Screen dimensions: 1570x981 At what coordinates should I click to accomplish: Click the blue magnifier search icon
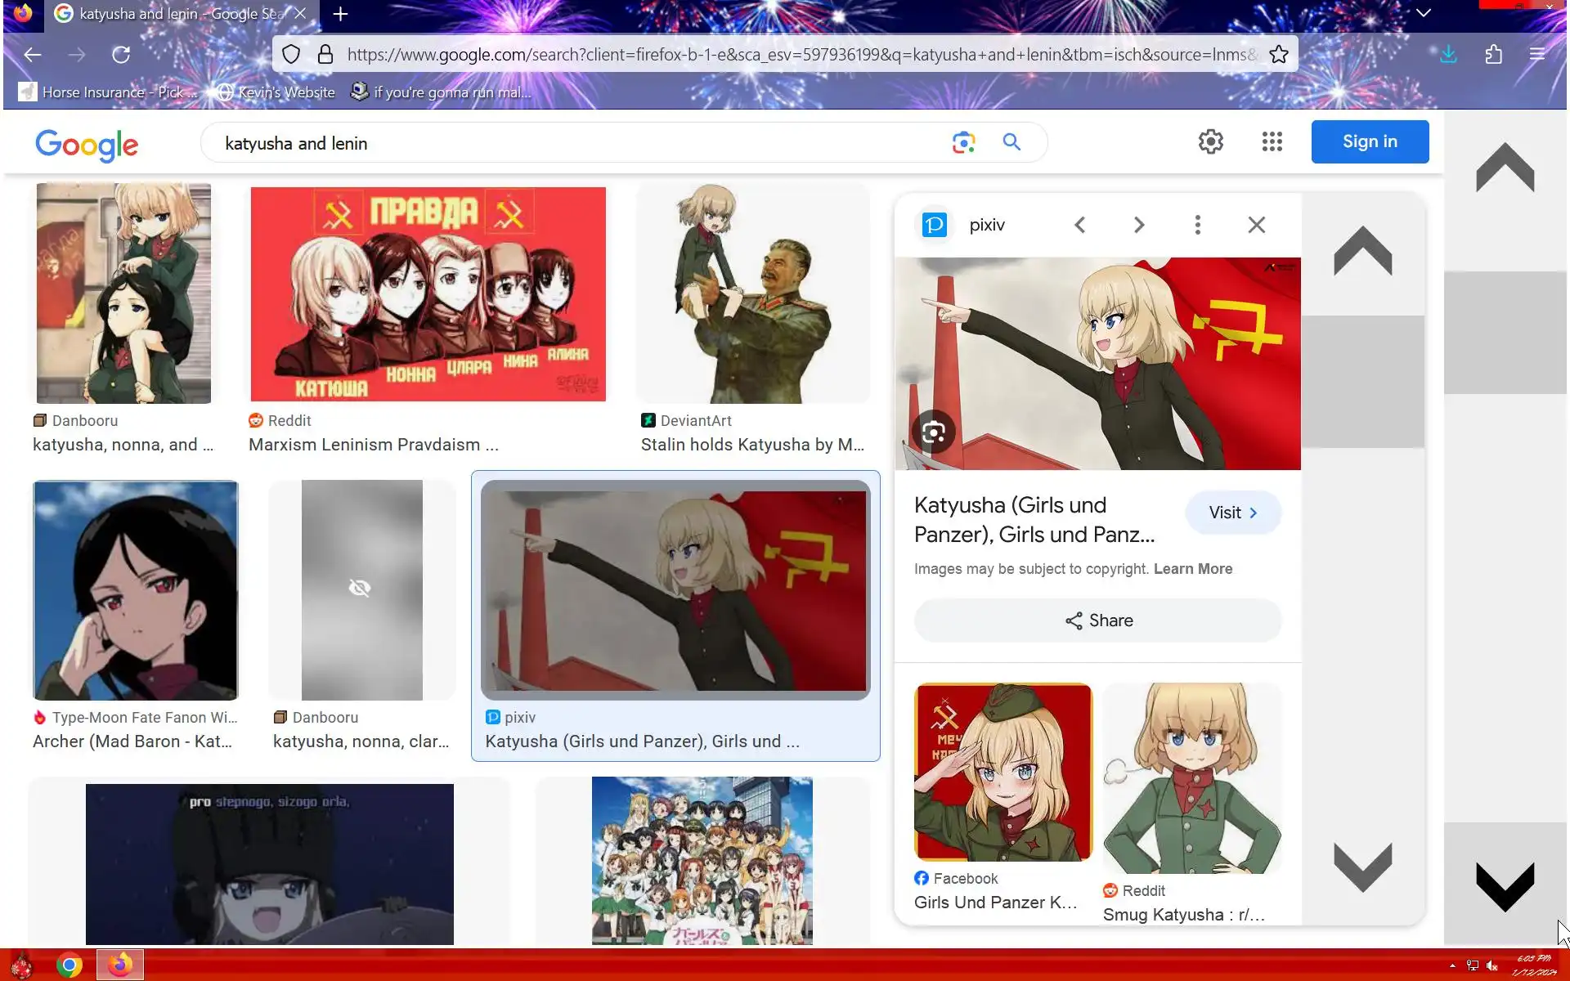1012,142
